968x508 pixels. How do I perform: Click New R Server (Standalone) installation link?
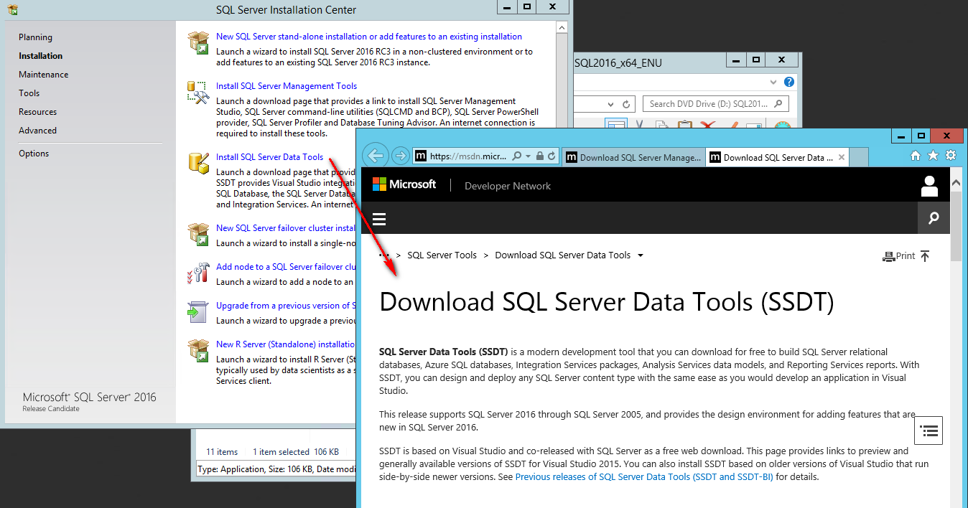point(286,344)
